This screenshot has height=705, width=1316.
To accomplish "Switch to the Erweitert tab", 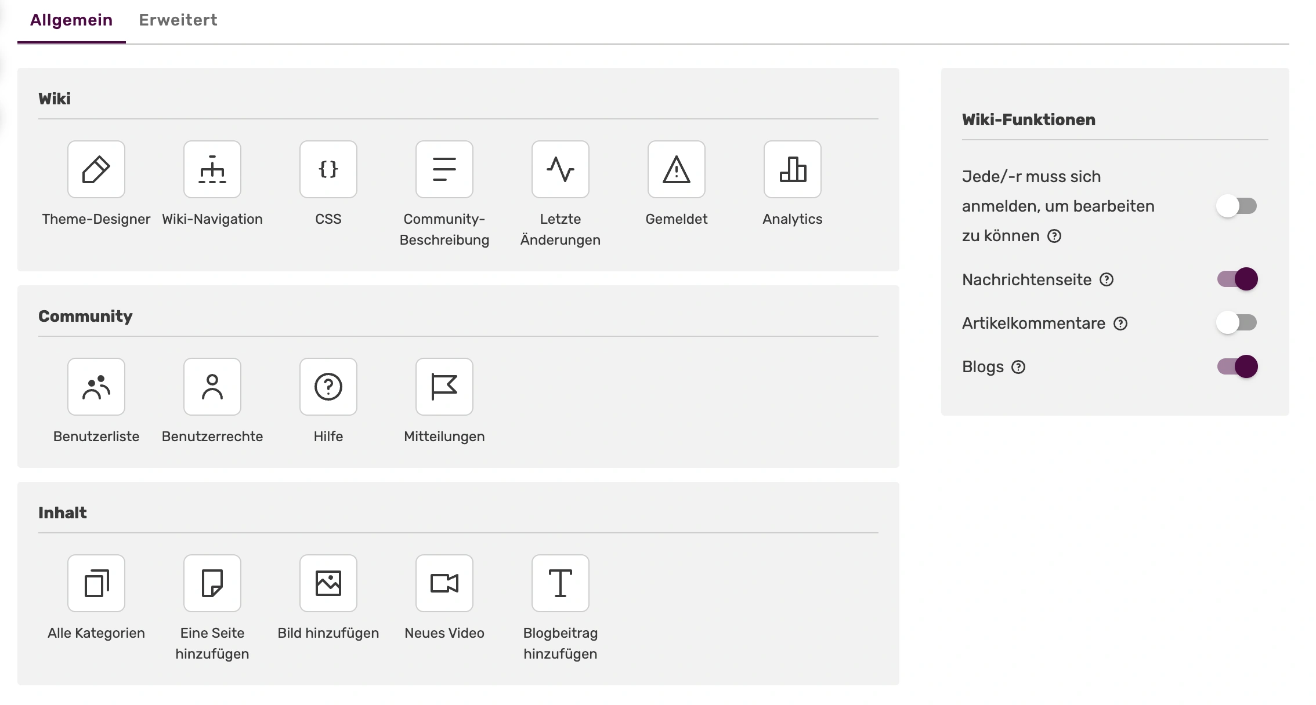I will (178, 20).
